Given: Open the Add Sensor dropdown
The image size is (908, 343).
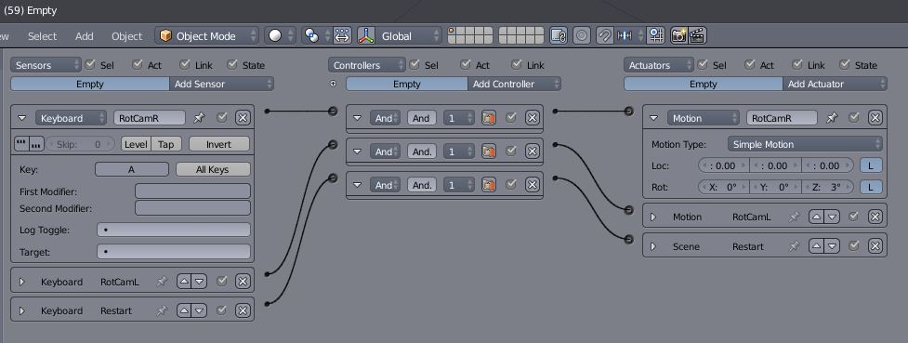Looking at the screenshot, I should pyautogui.click(x=222, y=84).
